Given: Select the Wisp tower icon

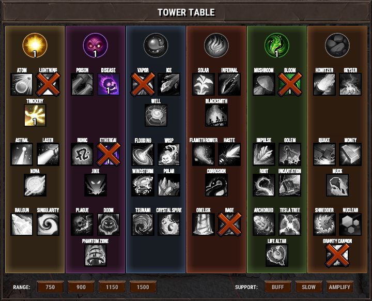Looking at the screenshot, I should (x=169, y=155).
